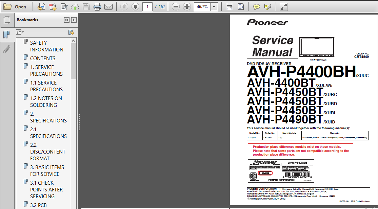378x209 pixels.
Task: Click the bookmarks scrollbar up arrow
Action: pos(73,41)
